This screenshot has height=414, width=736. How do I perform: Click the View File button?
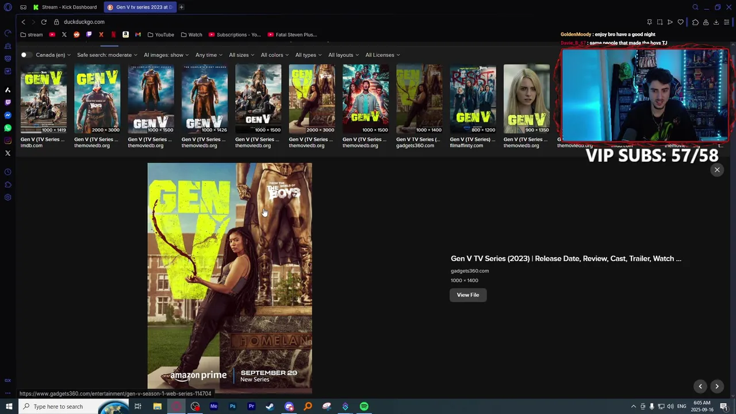click(467, 295)
